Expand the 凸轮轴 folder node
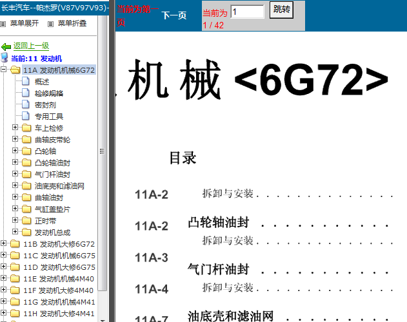The height and width of the screenshot is (322, 407). (x=15, y=150)
